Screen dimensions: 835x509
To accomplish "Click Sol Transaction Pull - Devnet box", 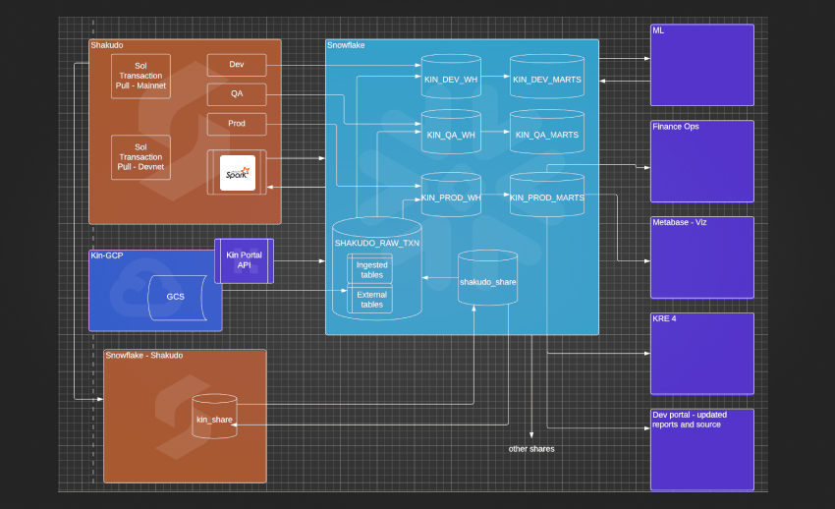I will pyautogui.click(x=140, y=157).
